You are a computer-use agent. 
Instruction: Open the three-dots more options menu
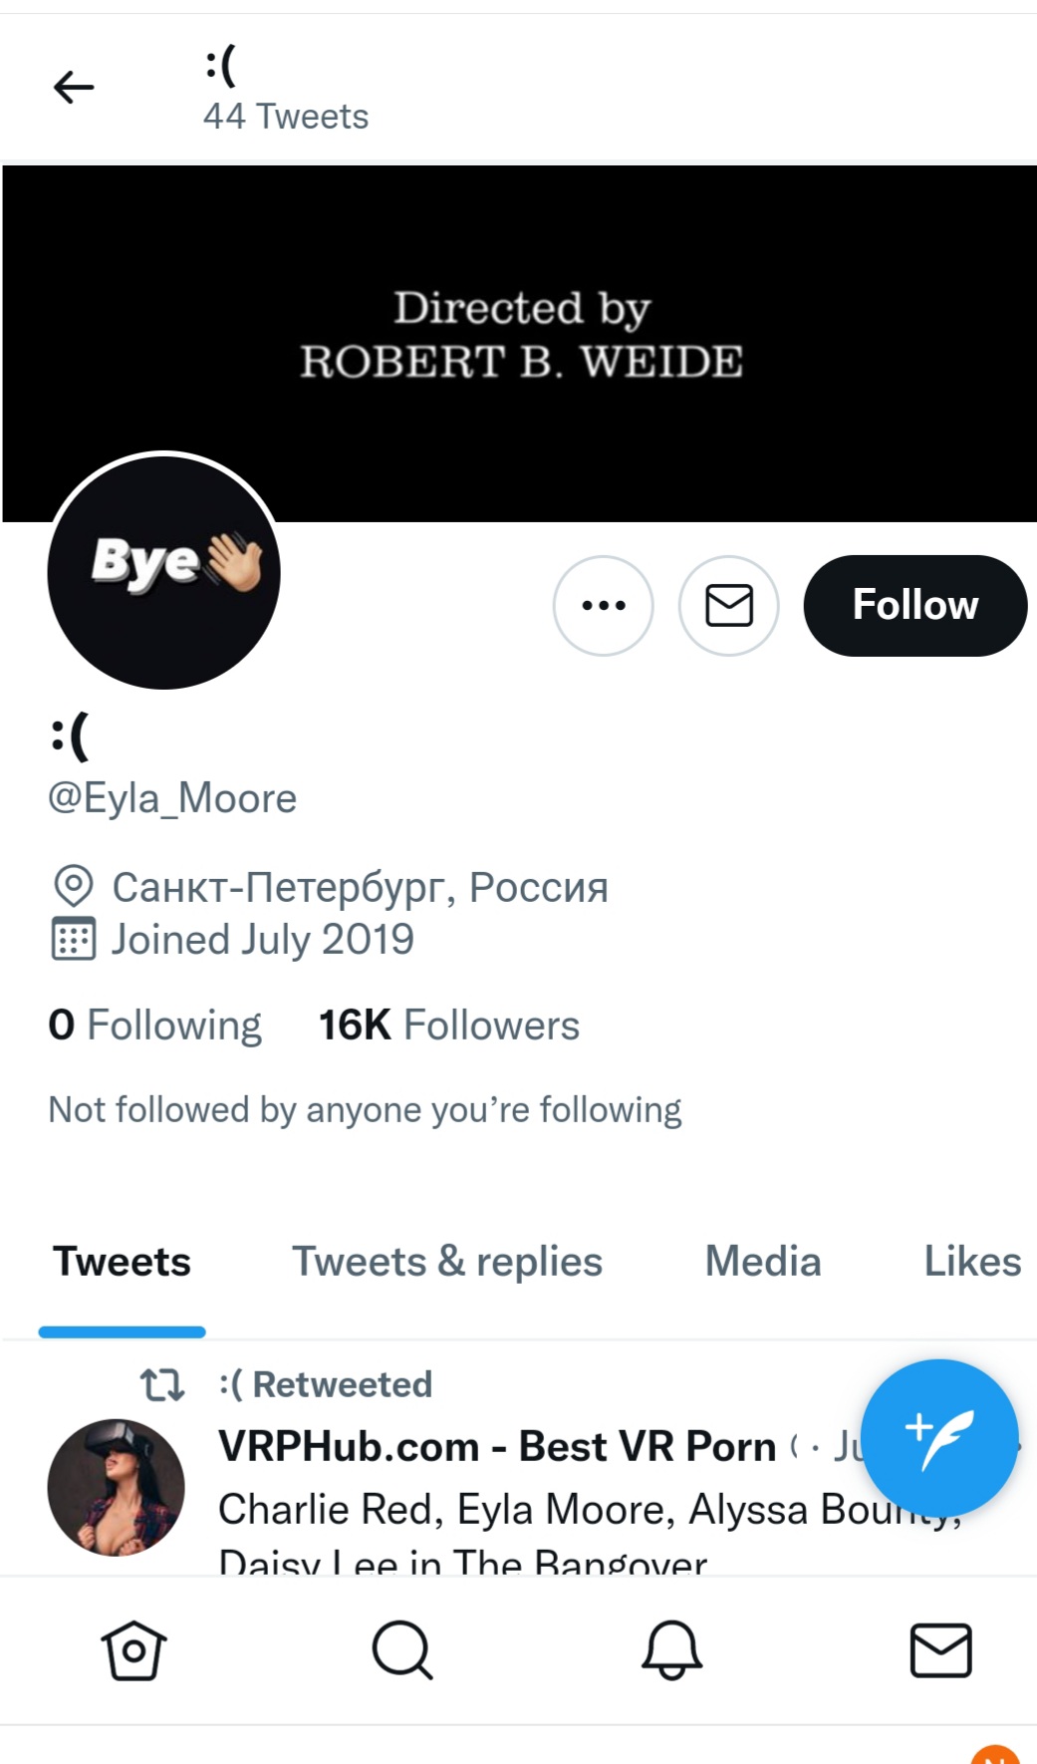[604, 605]
